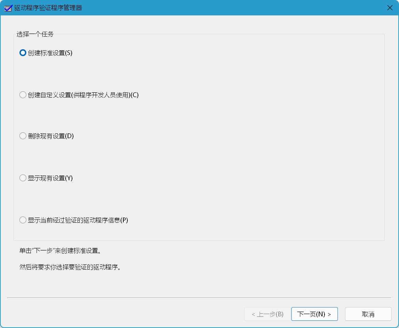The width and height of the screenshot is (399, 328).
Task: Click the disabled 上一步(B) button
Action: (266, 314)
